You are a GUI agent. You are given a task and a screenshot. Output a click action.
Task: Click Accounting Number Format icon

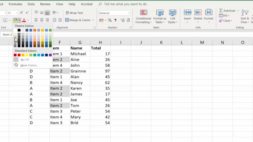click(x=101, y=20)
